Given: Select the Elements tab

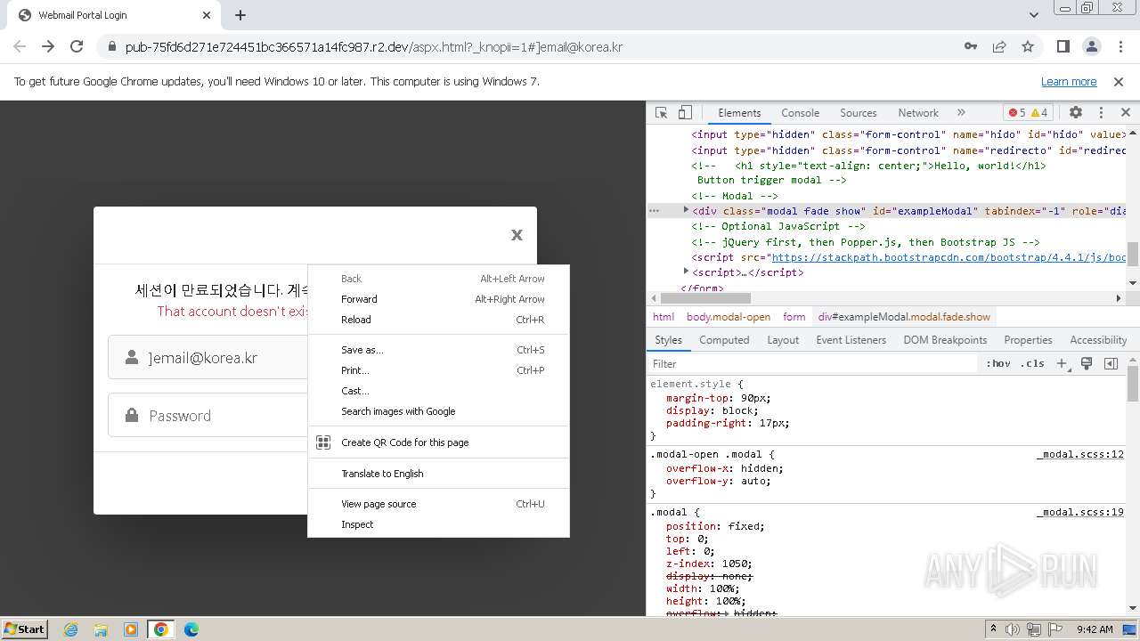Looking at the screenshot, I should click(739, 113).
